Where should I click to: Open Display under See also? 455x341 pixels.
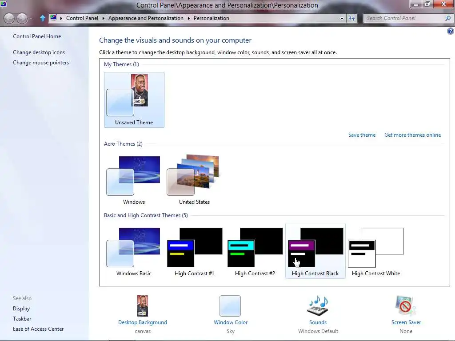21,309
